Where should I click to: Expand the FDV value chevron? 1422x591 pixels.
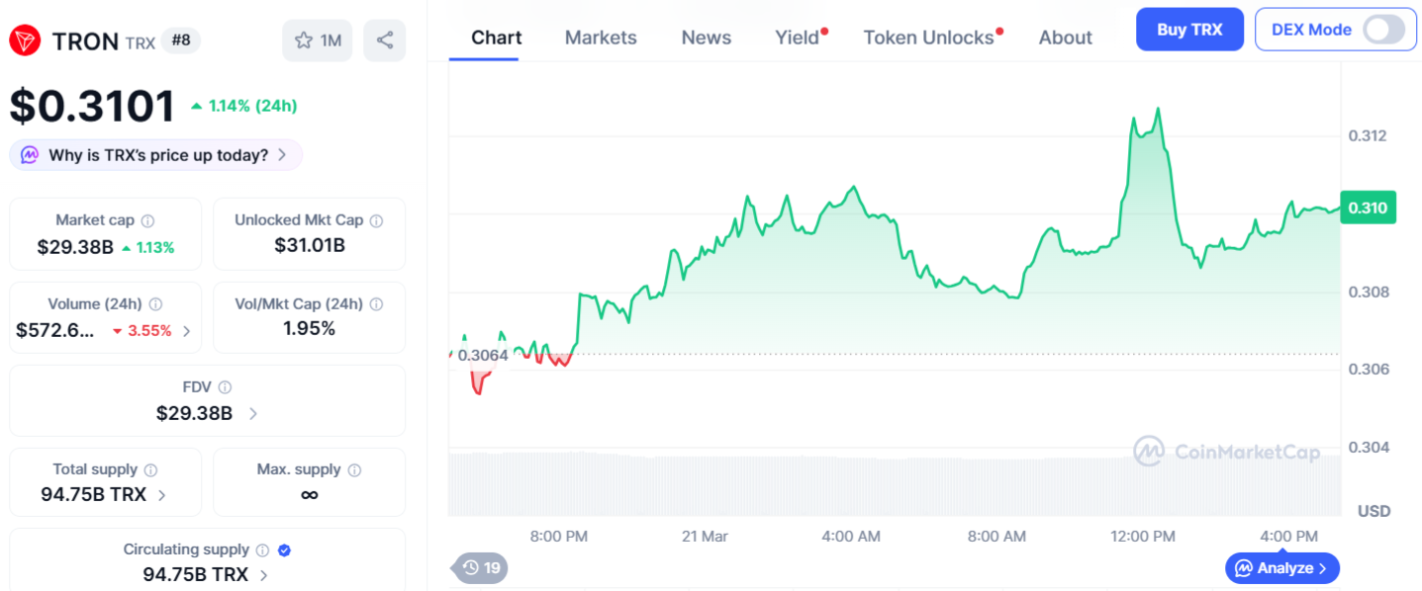[x=253, y=414]
